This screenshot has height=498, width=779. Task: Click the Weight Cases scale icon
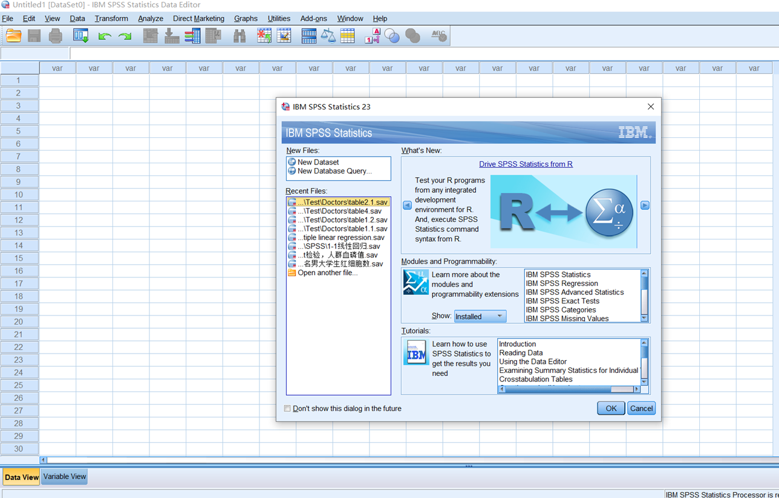click(328, 36)
